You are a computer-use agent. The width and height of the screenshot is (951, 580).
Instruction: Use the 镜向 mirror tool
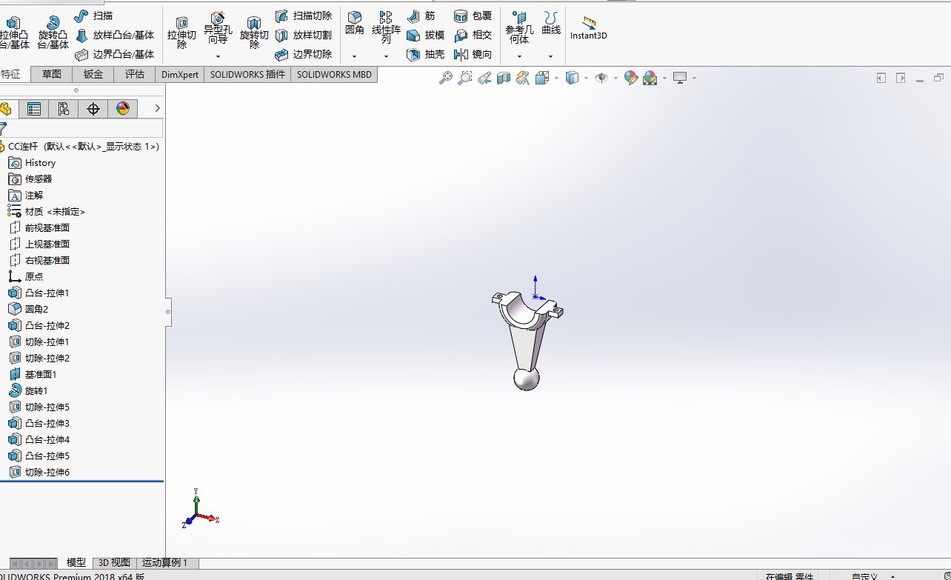point(473,54)
